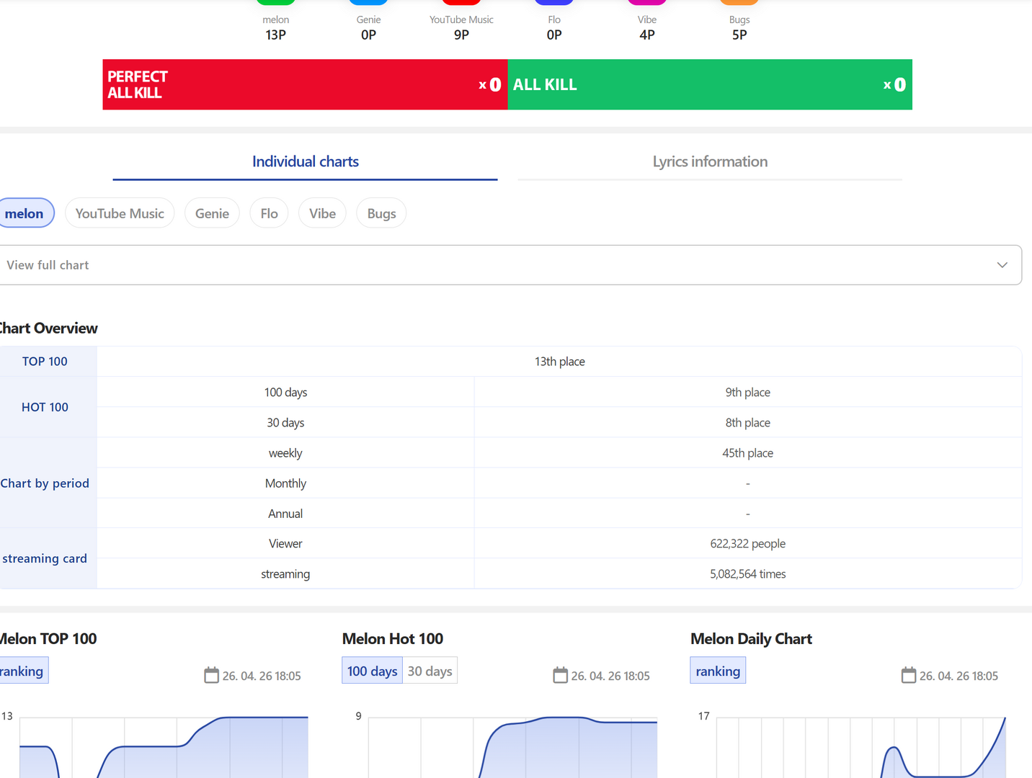Screen dimensions: 1032x778
Task: Click the green ALL KILL banner
Action: 710,84
